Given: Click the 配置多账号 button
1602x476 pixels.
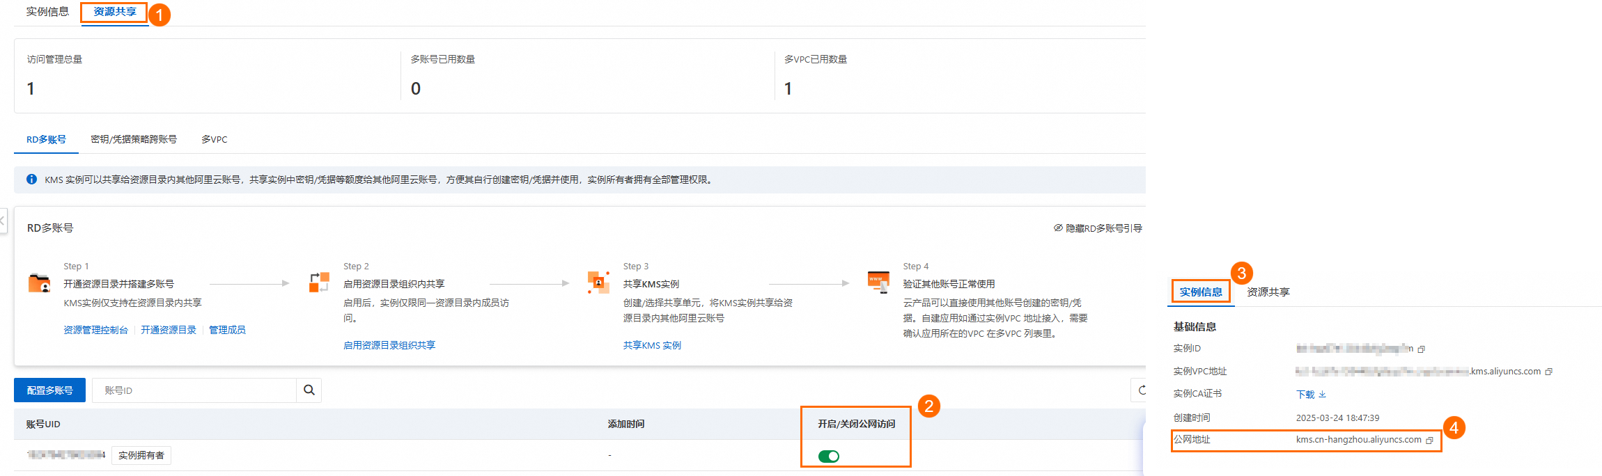Looking at the screenshot, I should (49, 390).
